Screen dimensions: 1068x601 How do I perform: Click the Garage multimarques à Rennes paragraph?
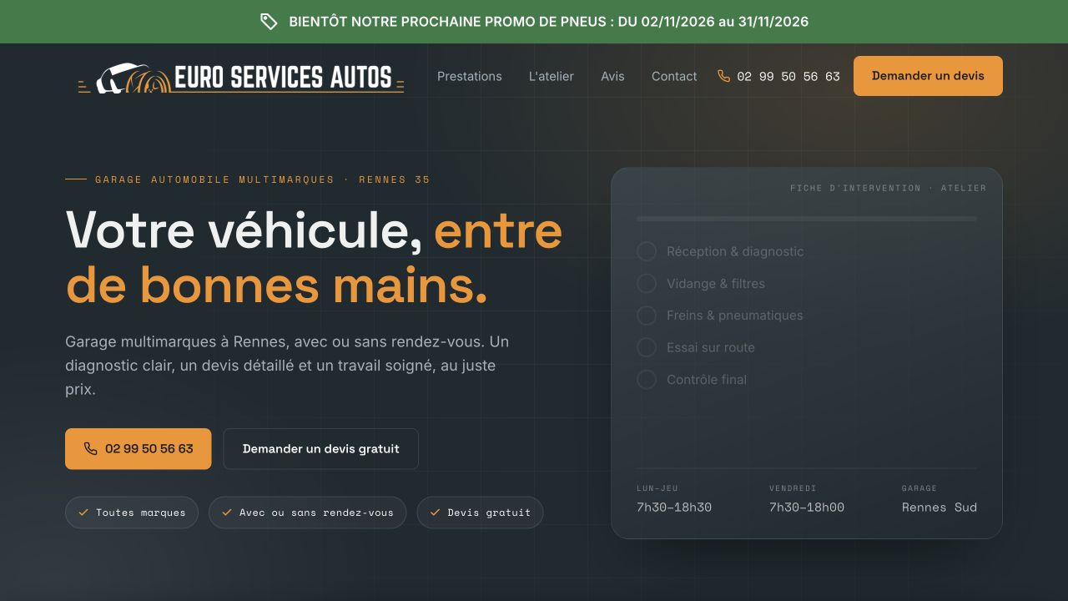pyautogui.click(x=287, y=366)
